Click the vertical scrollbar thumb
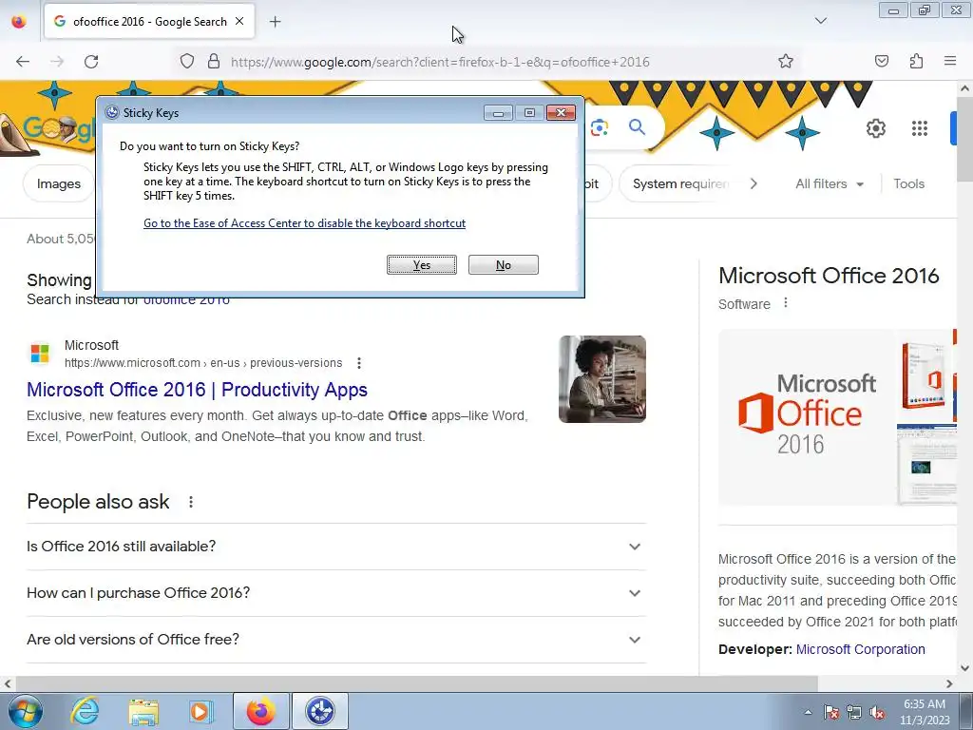 [965, 137]
